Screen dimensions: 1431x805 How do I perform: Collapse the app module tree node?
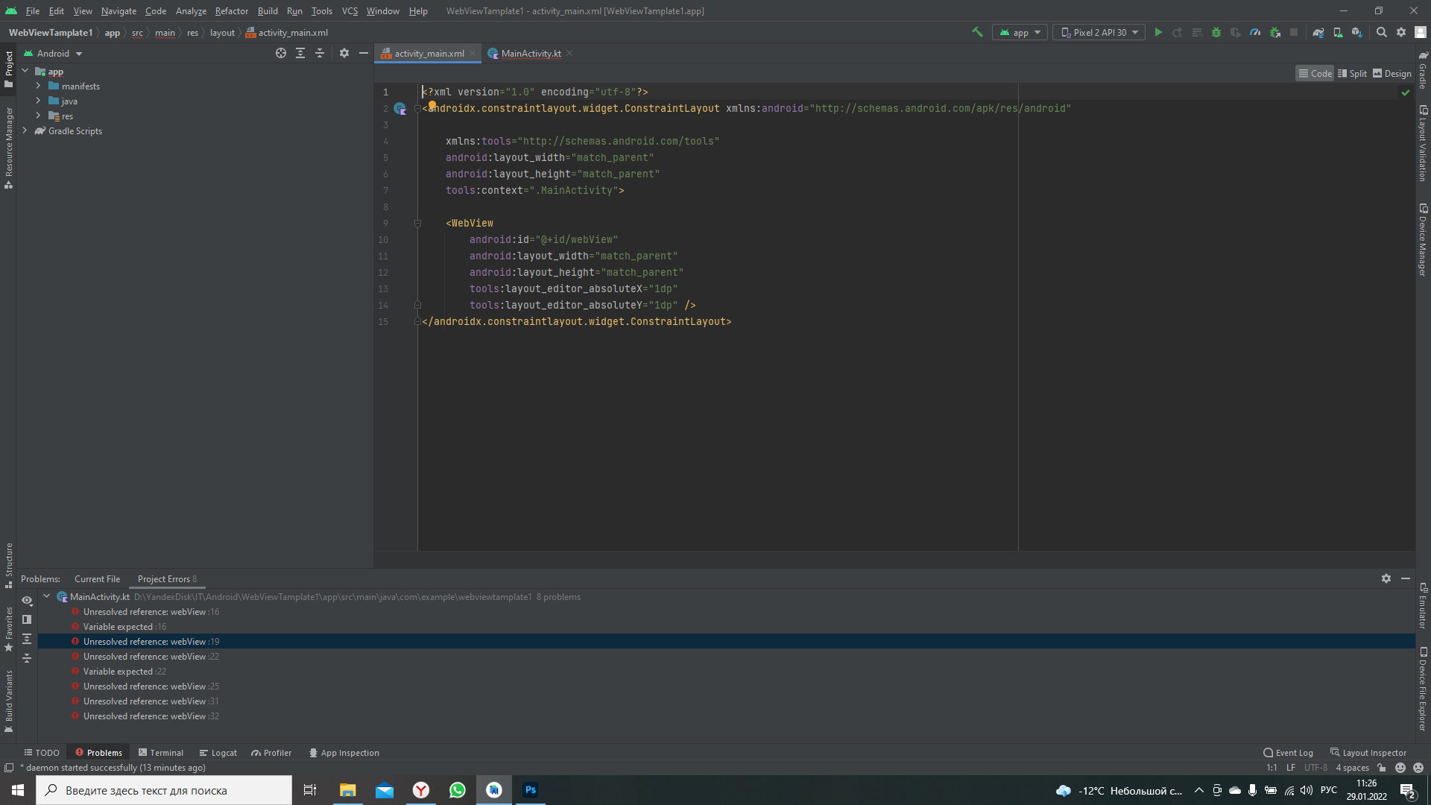coord(25,71)
